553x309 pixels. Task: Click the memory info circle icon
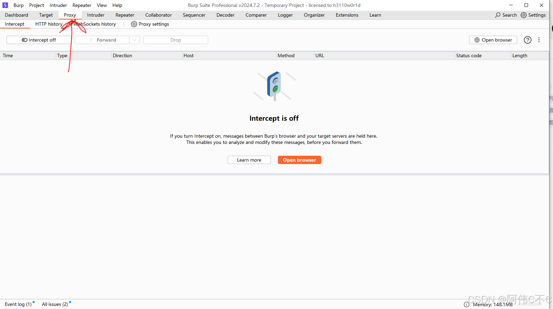click(467, 304)
